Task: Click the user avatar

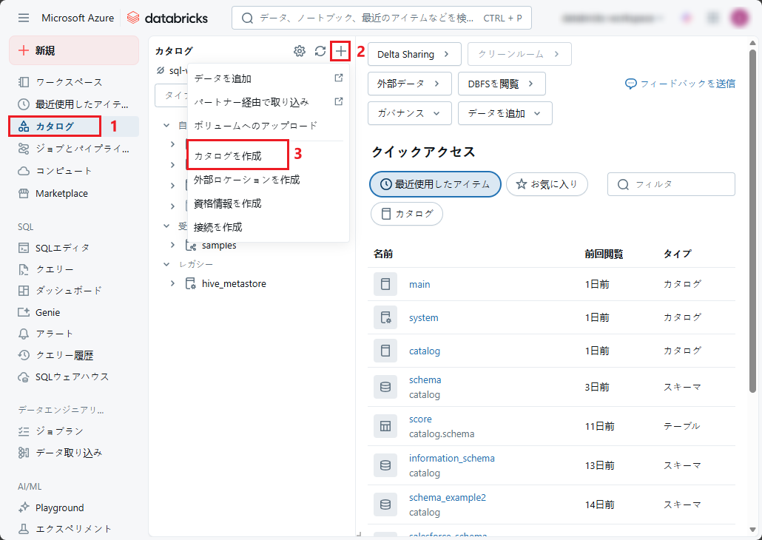Action: click(x=741, y=18)
